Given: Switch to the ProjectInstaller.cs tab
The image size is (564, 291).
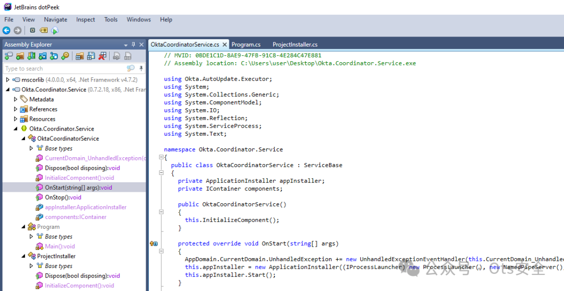Looking at the screenshot, I should tap(295, 44).
